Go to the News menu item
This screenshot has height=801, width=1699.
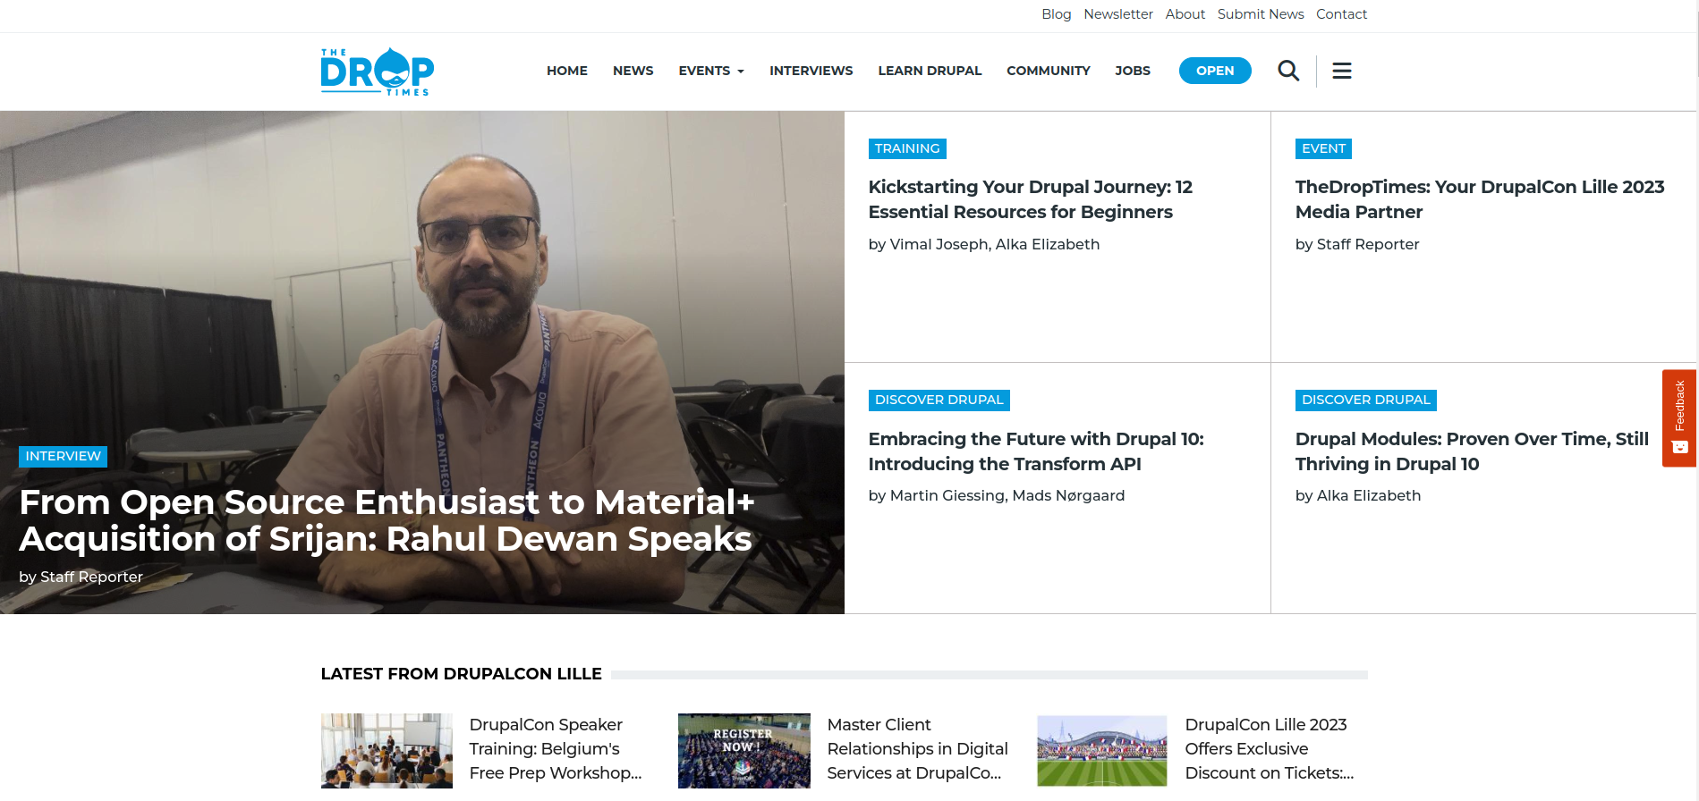tap(633, 71)
